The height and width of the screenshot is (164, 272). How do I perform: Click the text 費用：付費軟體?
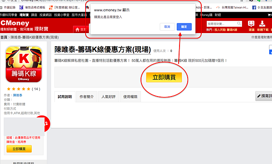(x=15, y=104)
